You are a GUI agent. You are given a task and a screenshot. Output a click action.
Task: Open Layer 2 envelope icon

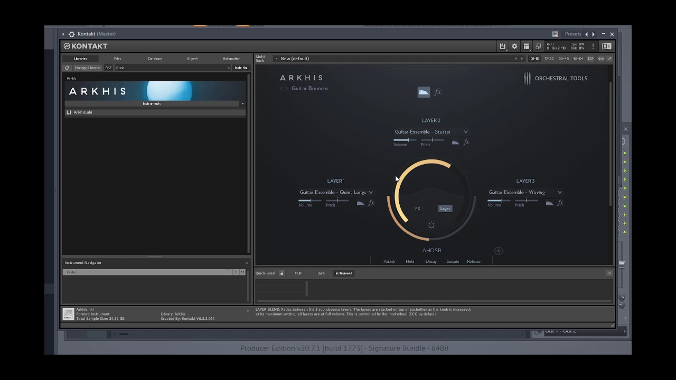coord(455,142)
